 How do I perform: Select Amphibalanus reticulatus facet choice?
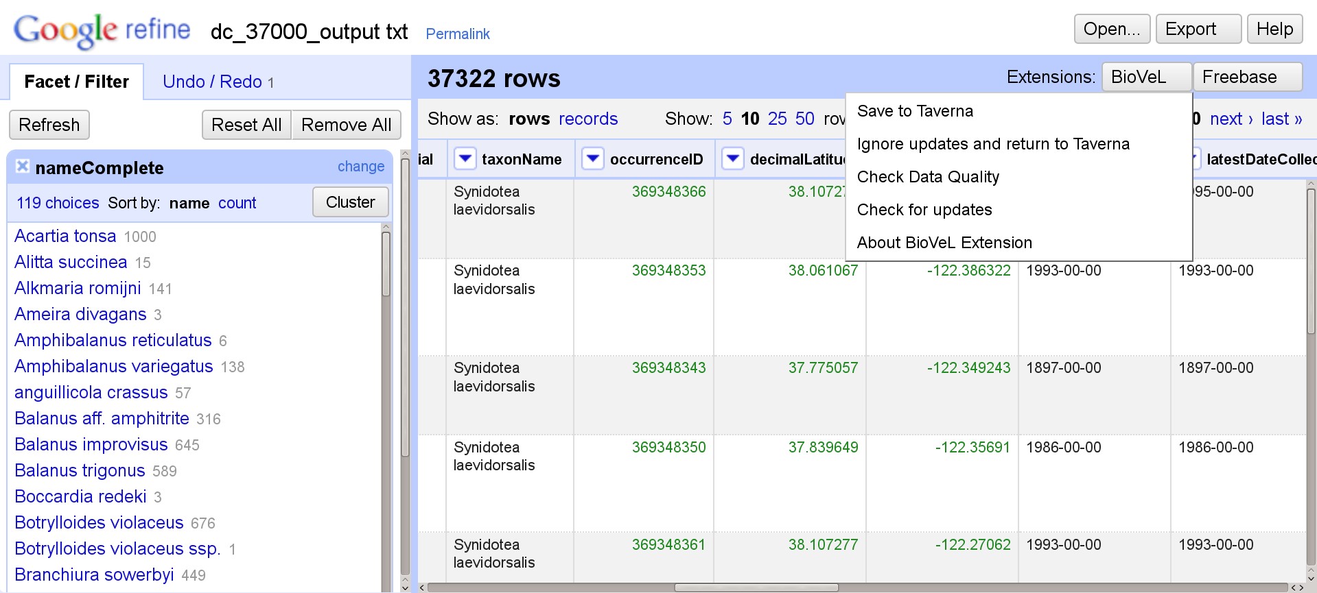(x=113, y=340)
